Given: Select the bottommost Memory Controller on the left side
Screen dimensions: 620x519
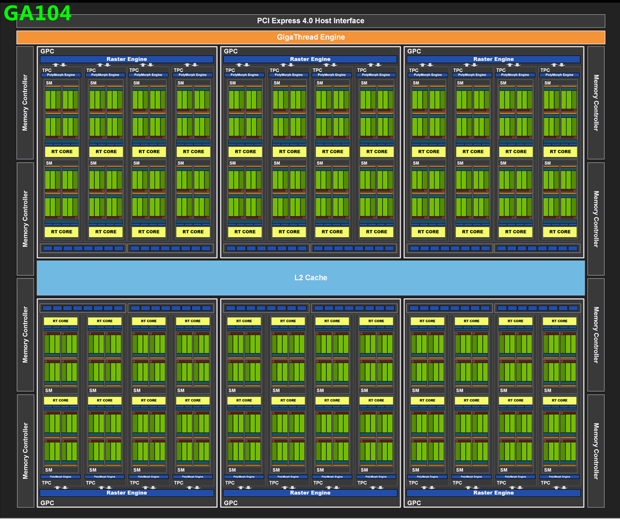Looking at the screenshot, I should (x=25, y=450).
